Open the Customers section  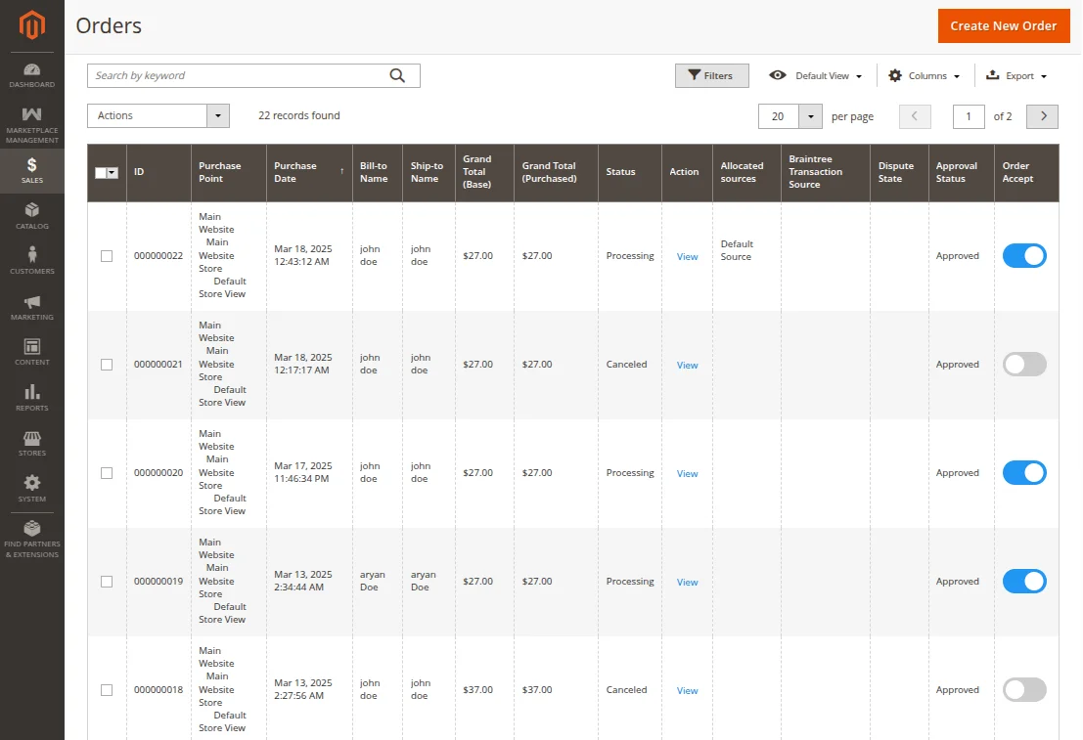[x=32, y=257]
